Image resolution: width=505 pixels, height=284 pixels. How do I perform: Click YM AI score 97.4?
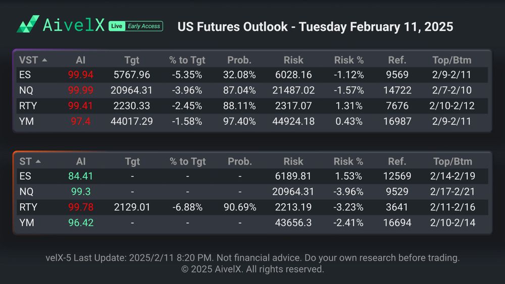[80, 122]
